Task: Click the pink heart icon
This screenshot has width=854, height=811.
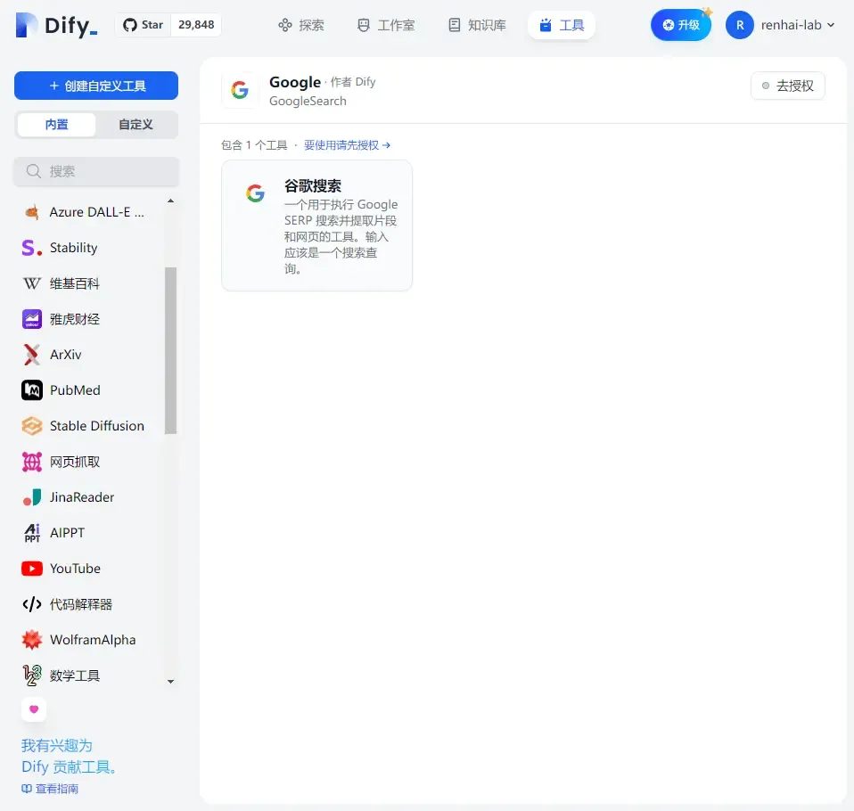Action: tap(34, 709)
